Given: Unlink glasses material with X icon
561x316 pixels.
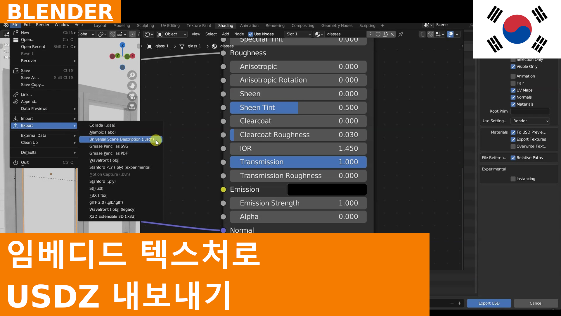Looking at the screenshot, I should (x=392, y=34).
